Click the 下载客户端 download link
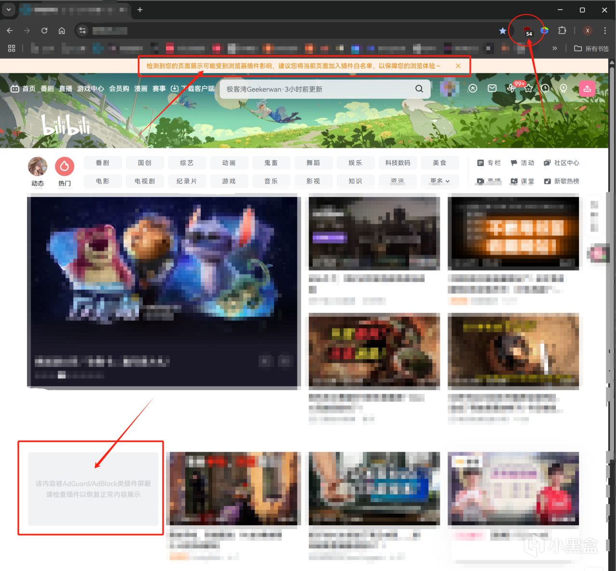This screenshot has height=571, width=616. tap(193, 89)
